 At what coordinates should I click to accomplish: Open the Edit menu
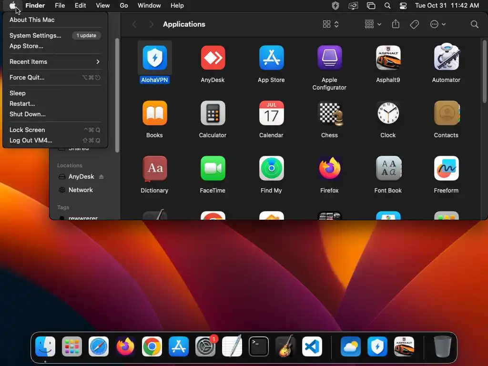pyautogui.click(x=80, y=6)
